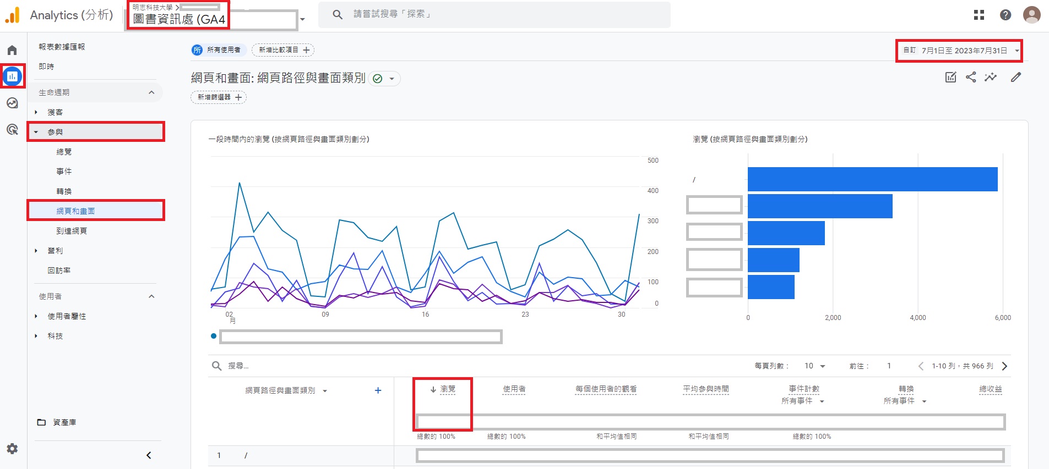Edit report with pencil icon
Screen dimensions: 1049x469
click(1016, 78)
